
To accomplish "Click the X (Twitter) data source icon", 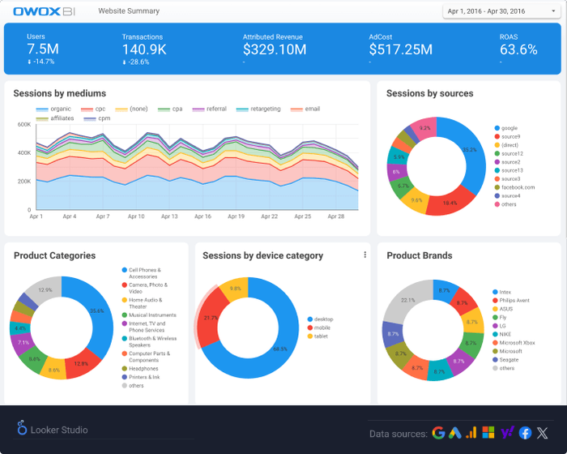I will click(543, 433).
